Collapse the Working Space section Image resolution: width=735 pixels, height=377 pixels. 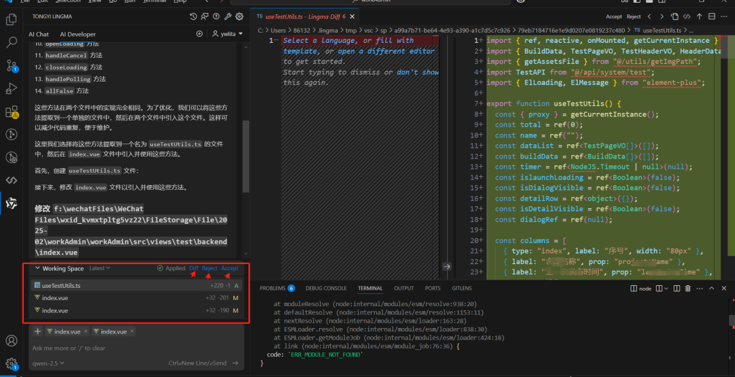coord(37,268)
